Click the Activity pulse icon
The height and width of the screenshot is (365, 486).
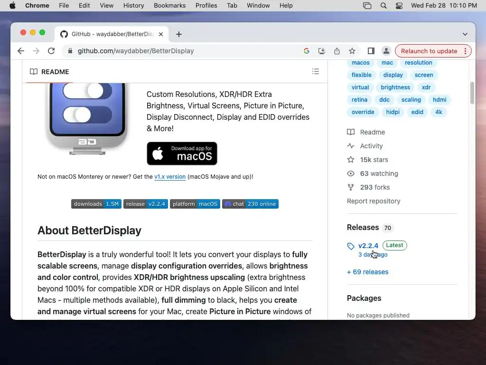click(351, 146)
